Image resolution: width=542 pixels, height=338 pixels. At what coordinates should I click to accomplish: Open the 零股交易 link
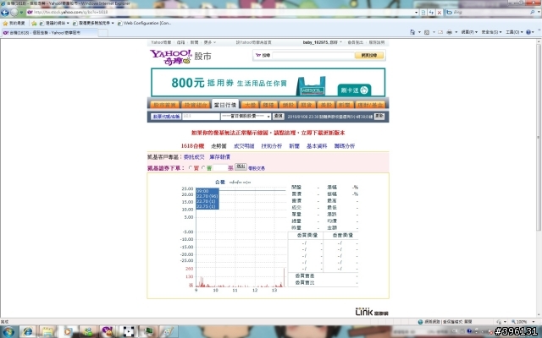tap(257, 169)
